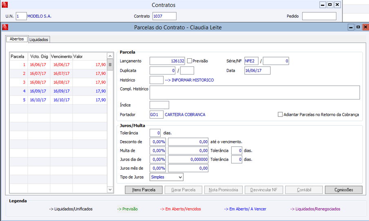This screenshot has height=221, width=369.
Task: Maximize the Parcelas do Contrato window
Action: coord(358,27)
